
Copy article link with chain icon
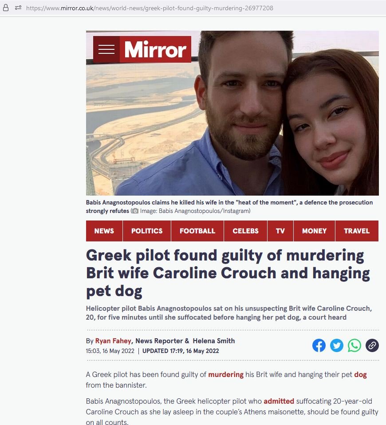[372, 345]
